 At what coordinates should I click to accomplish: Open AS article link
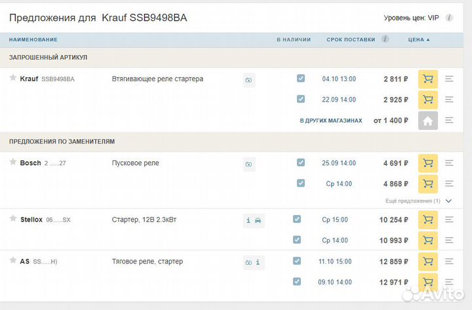point(45,262)
